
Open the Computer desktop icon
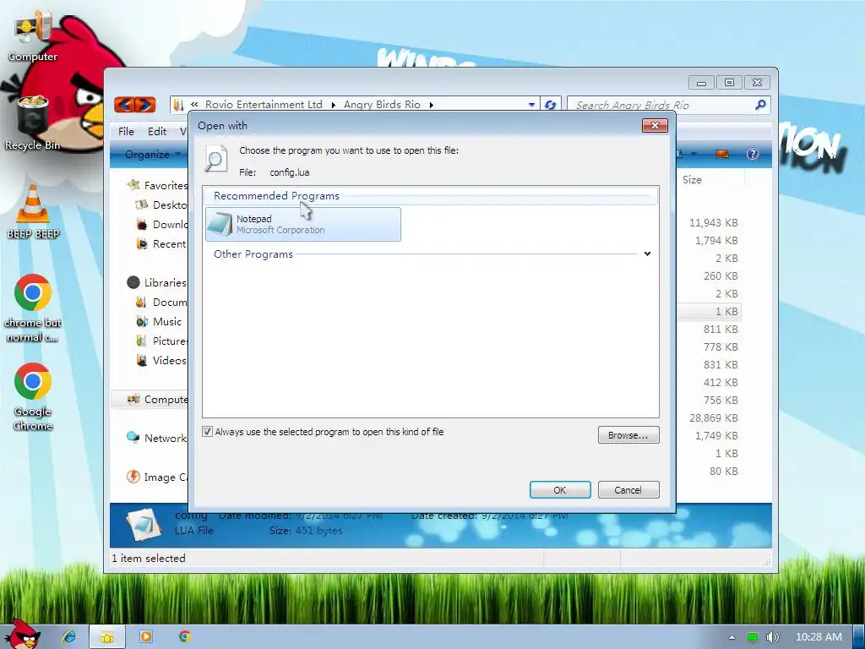pos(33,36)
